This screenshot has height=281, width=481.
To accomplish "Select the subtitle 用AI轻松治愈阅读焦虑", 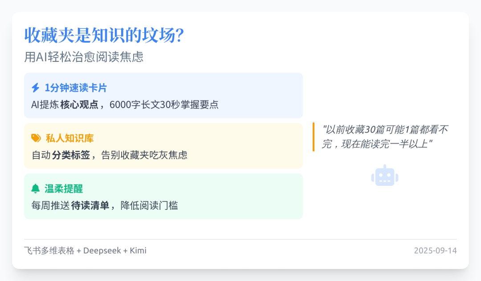I will click(84, 57).
